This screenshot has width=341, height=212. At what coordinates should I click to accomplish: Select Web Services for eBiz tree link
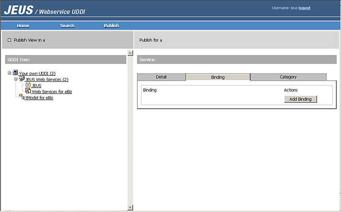pos(52,91)
